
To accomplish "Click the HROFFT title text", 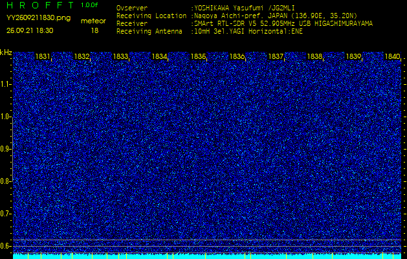I will (39, 5).
